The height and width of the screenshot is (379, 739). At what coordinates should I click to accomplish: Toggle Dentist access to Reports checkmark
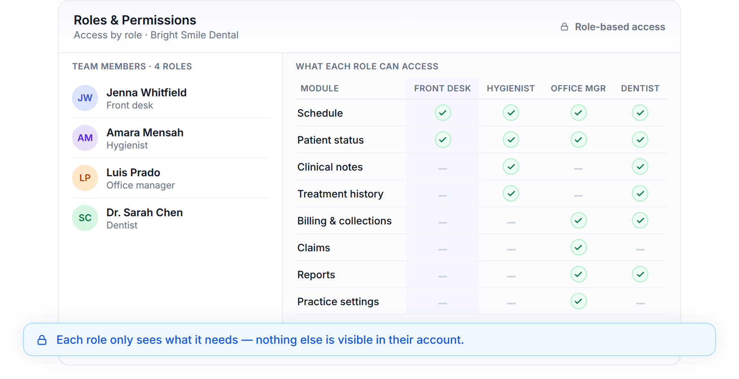(640, 274)
